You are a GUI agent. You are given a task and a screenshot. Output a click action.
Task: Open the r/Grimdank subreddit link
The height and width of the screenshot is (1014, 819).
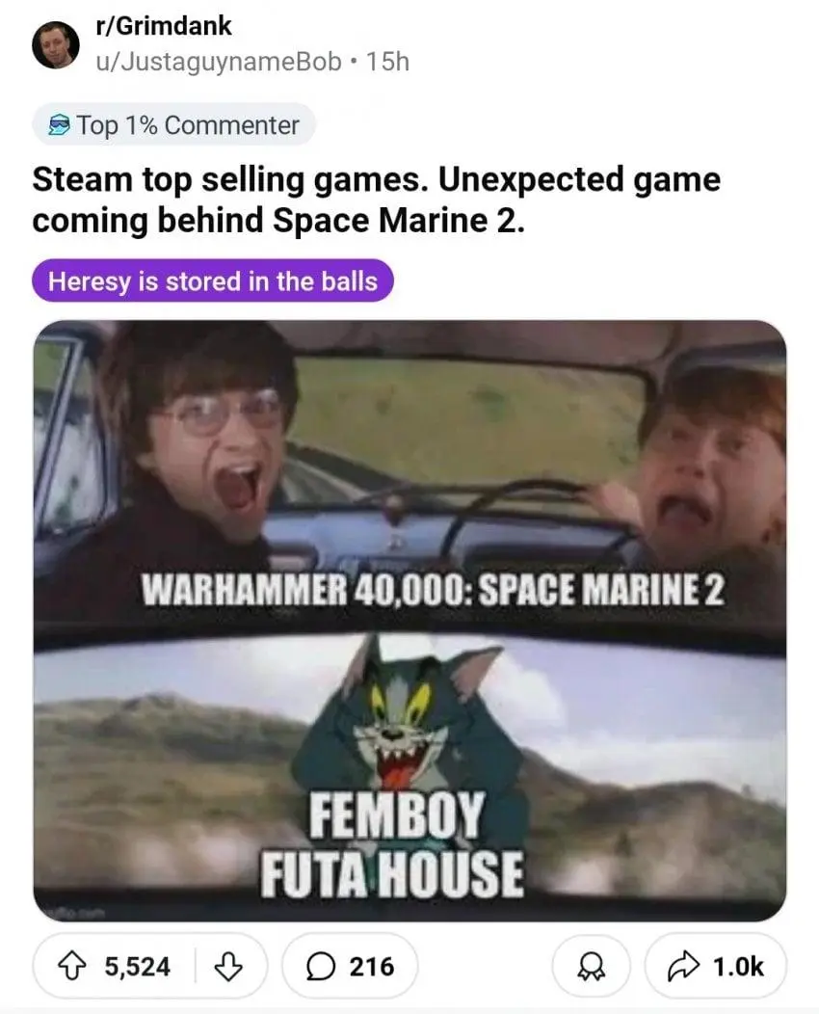[163, 25]
